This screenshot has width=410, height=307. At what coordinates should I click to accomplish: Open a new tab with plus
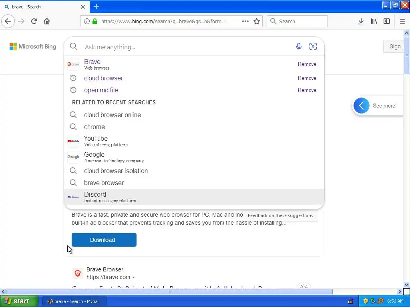(x=96, y=6)
